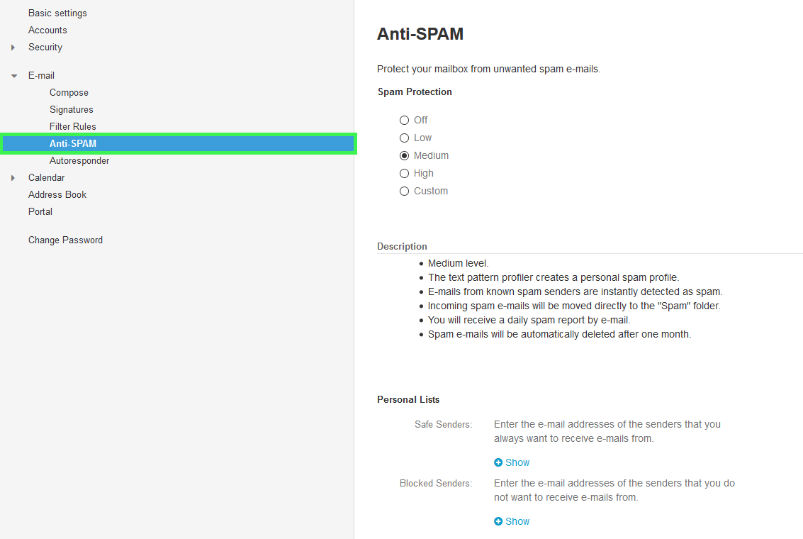Select the highlighted Anti-SPAM menu entry
The width and height of the screenshot is (803, 539).
pyautogui.click(x=178, y=143)
